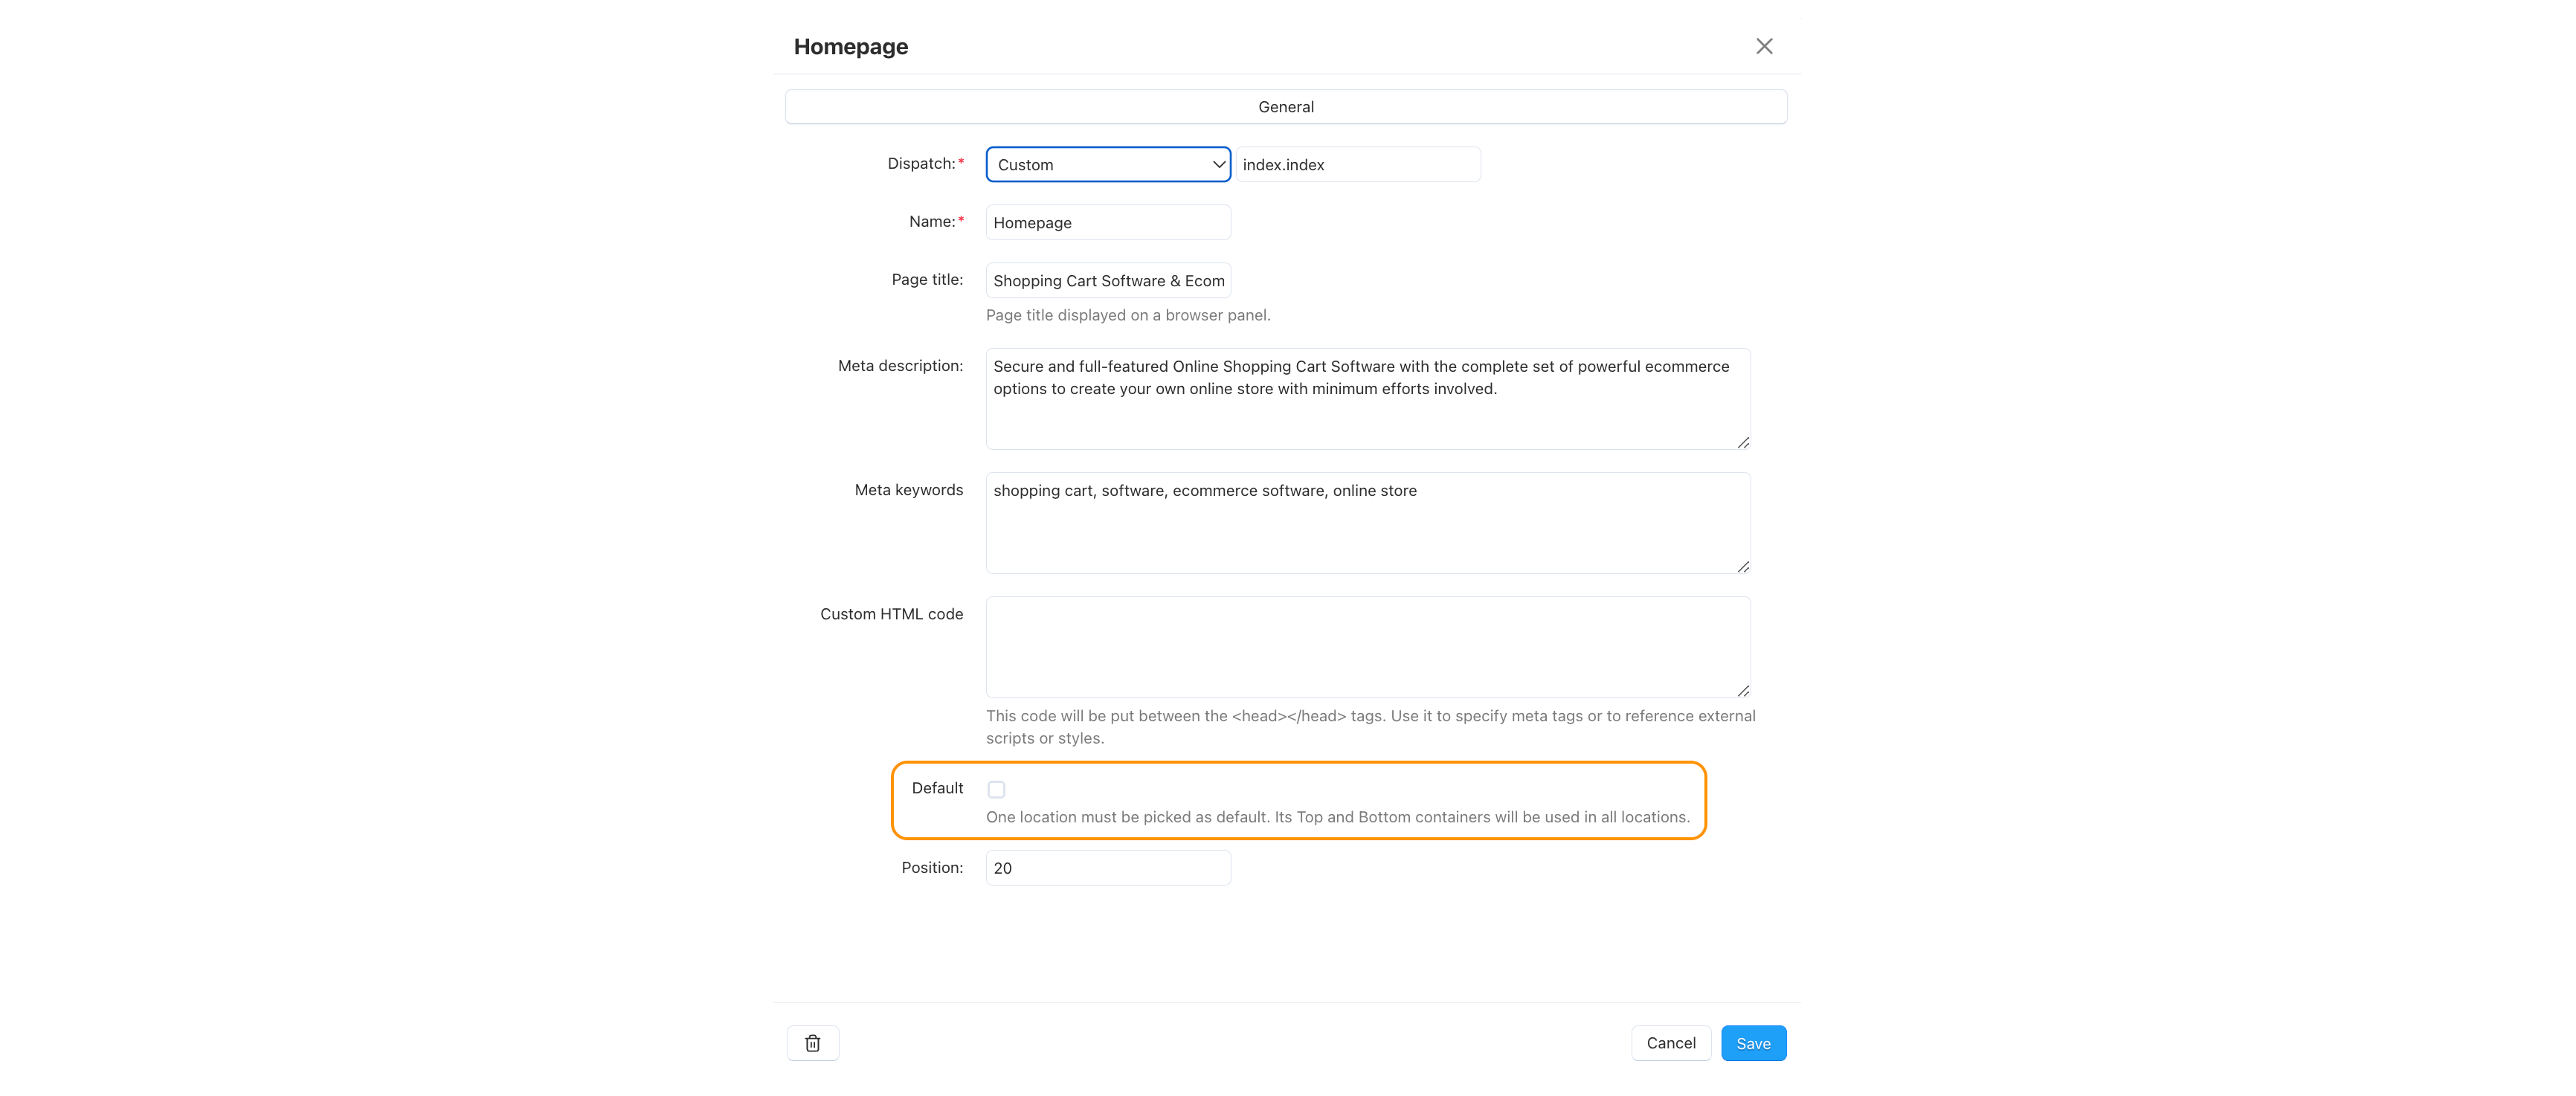Click the Cancel button
The height and width of the screenshot is (1096, 2576).
(x=1671, y=1043)
